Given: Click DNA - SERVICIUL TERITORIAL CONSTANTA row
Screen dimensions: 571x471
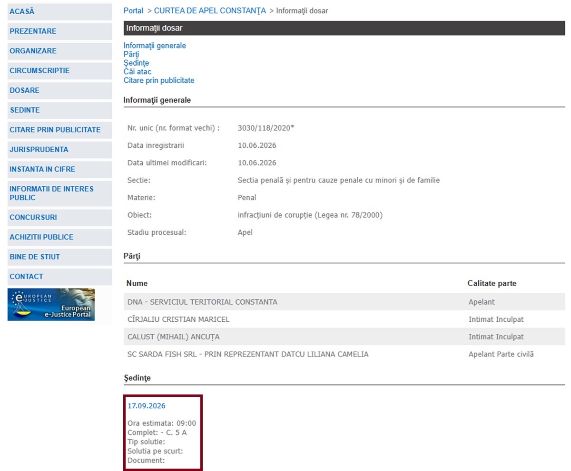Looking at the screenshot, I should (x=344, y=302).
